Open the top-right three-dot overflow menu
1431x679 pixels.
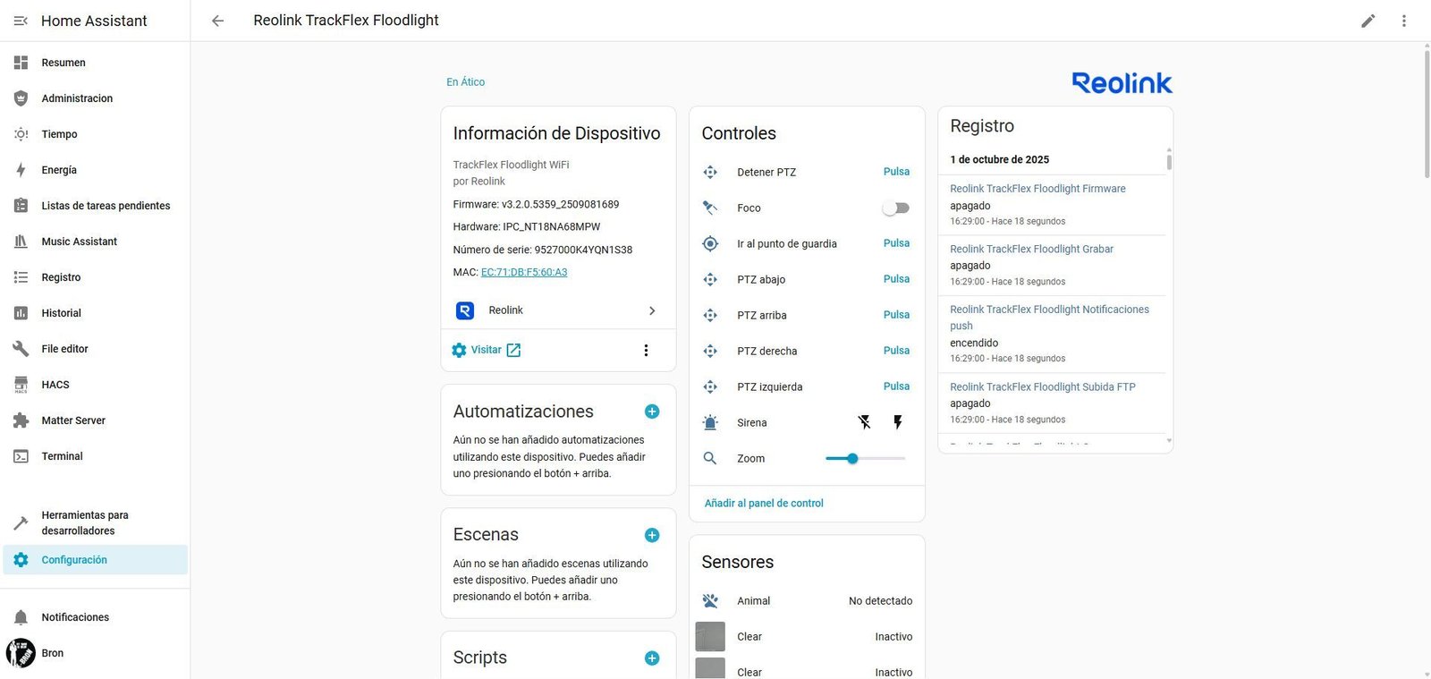[x=1404, y=21]
